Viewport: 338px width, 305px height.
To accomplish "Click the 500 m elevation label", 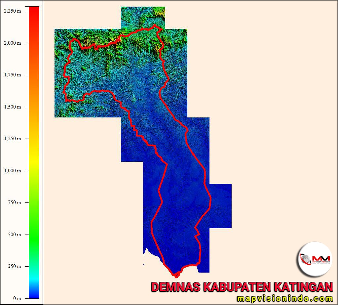I will click(14, 235).
